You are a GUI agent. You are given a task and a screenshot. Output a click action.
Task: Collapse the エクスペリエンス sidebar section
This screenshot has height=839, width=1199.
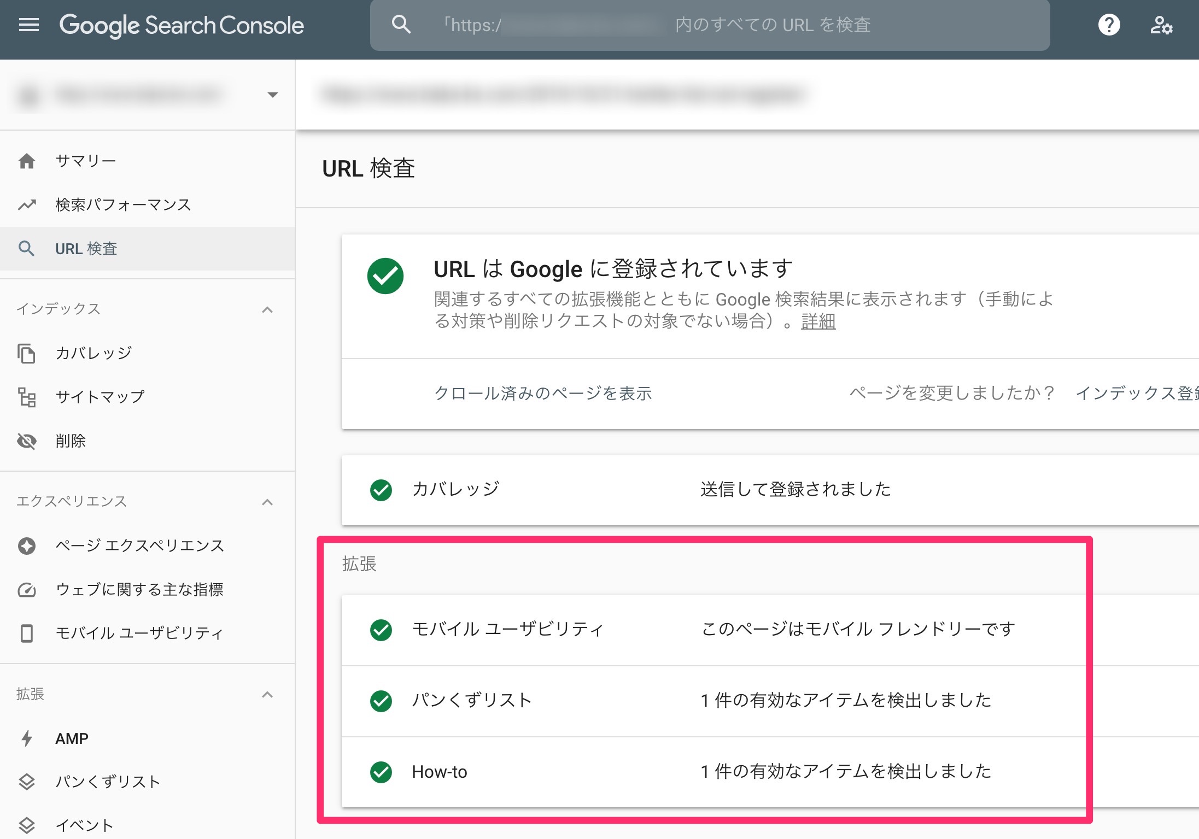click(x=267, y=502)
